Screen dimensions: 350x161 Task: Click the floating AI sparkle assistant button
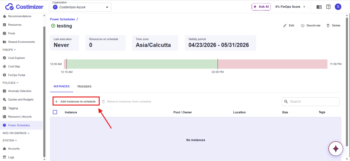(336, 148)
